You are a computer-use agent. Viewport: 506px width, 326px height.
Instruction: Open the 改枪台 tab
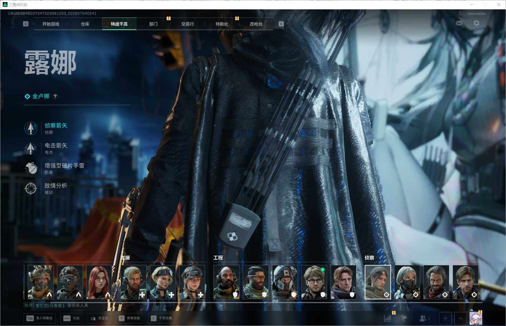pyautogui.click(x=256, y=24)
